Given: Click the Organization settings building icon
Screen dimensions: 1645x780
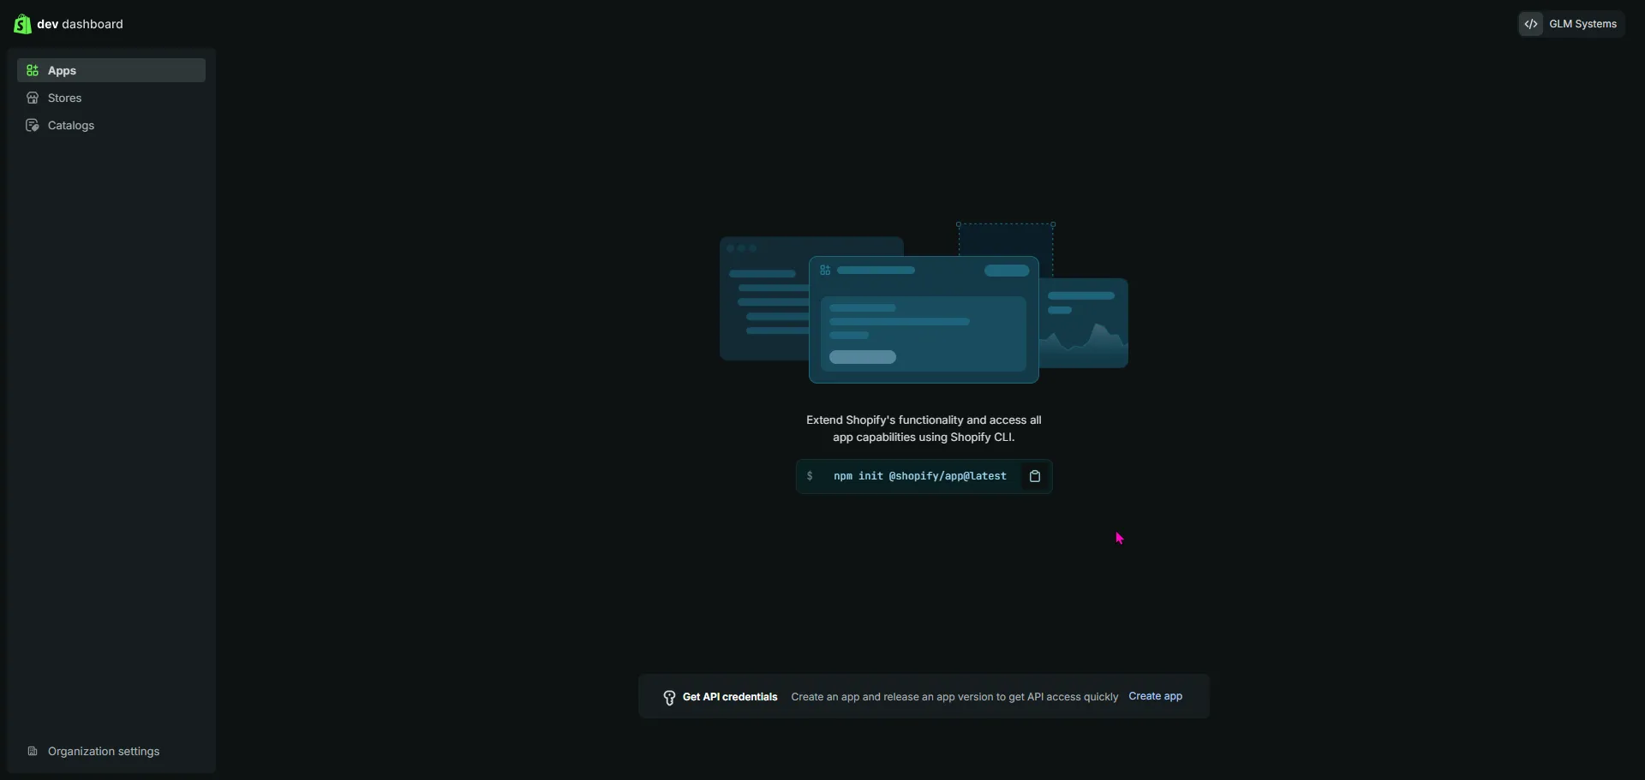Looking at the screenshot, I should (33, 751).
